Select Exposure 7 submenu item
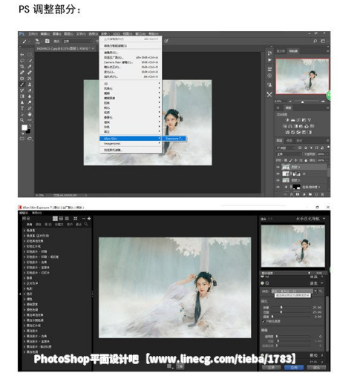Image resolution: width=337 pixels, height=373 pixels. (x=174, y=139)
